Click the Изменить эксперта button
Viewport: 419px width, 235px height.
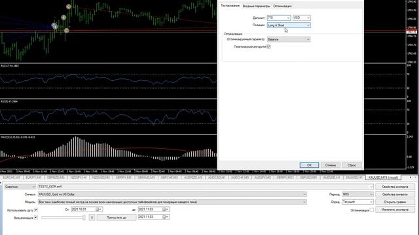tap(395, 210)
